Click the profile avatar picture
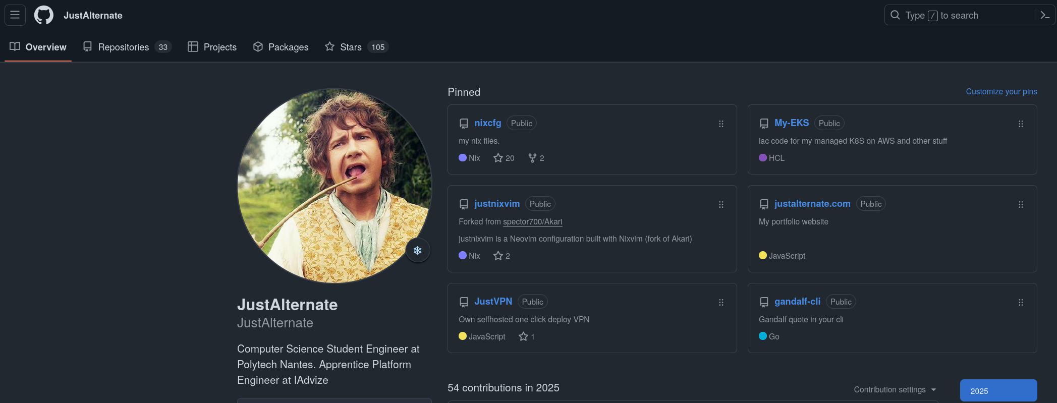Viewport: 1057px width, 403px height. click(x=335, y=186)
